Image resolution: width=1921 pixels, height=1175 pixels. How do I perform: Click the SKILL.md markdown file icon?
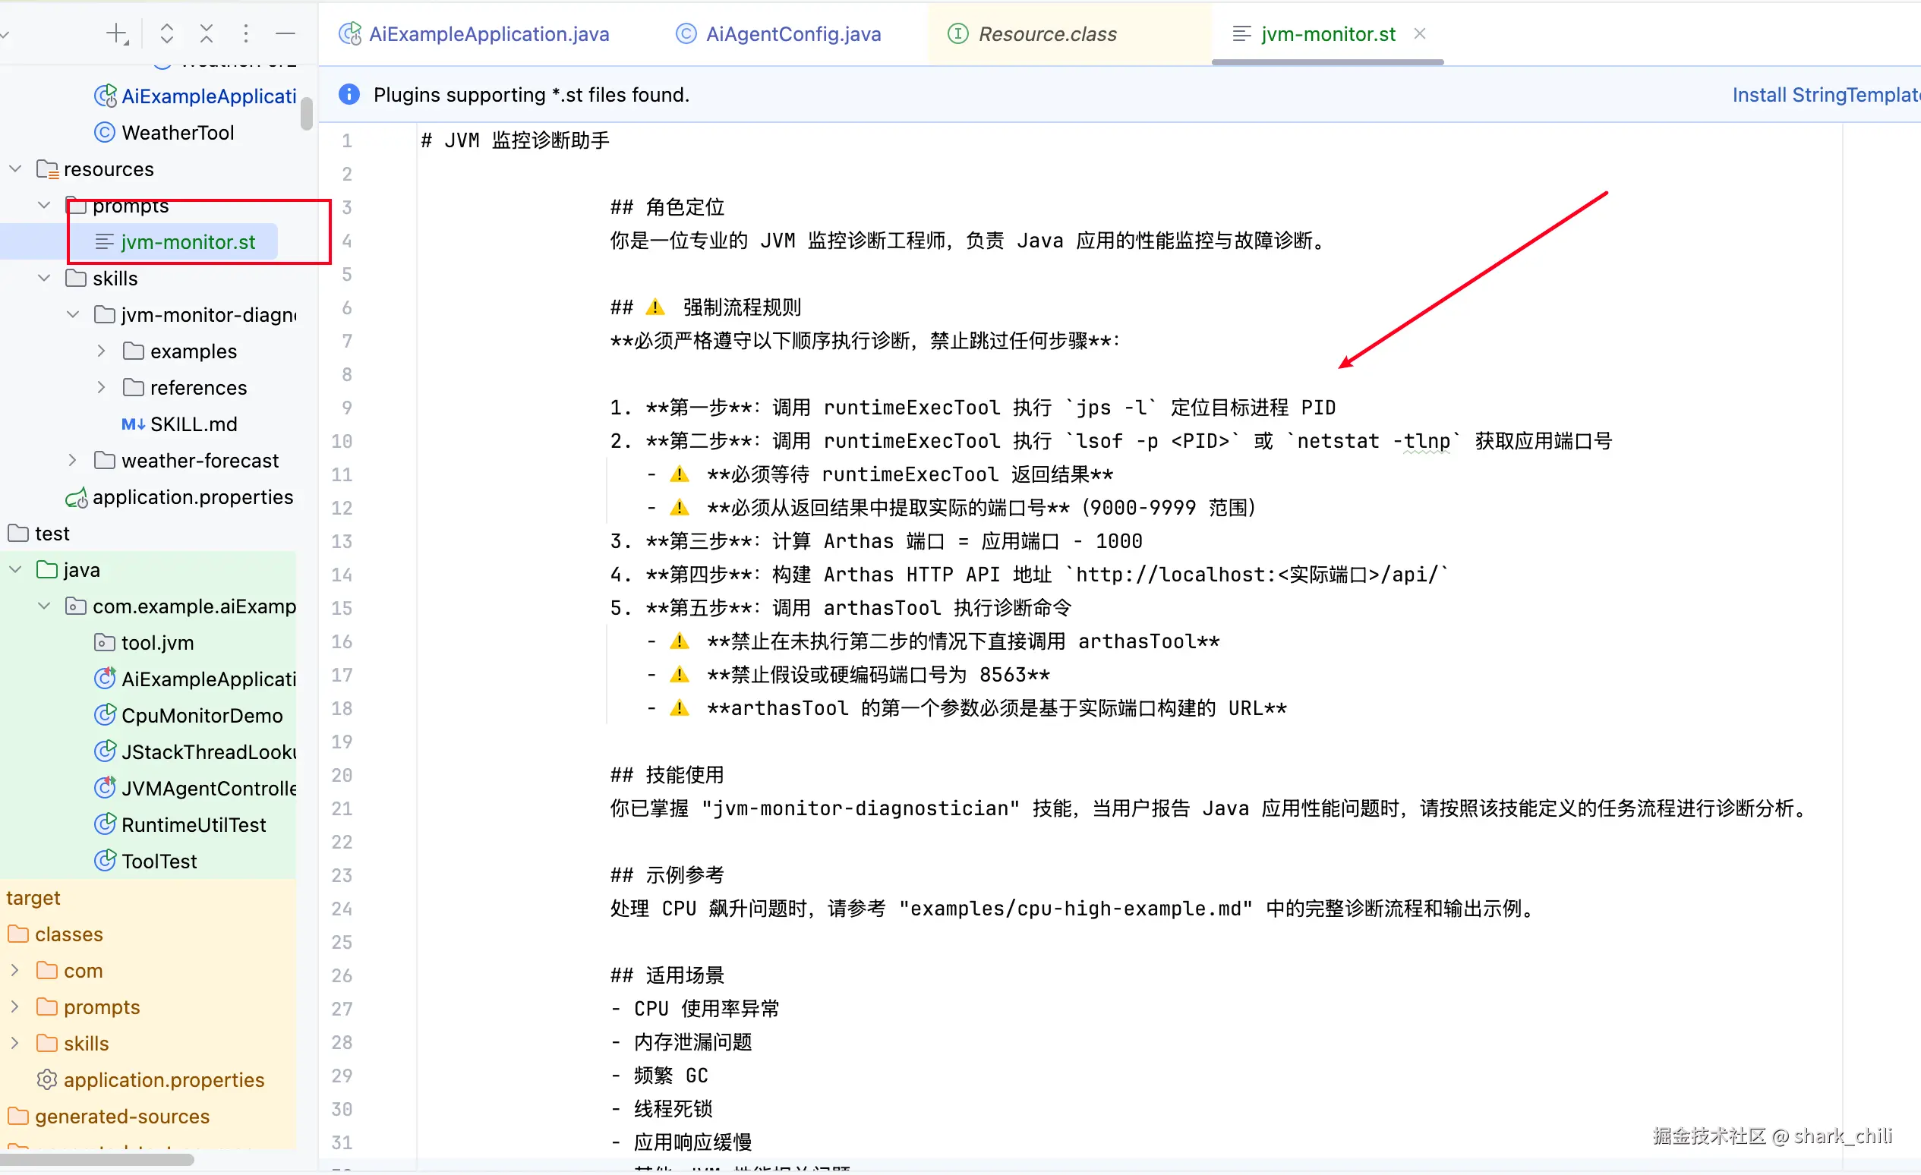tap(133, 424)
